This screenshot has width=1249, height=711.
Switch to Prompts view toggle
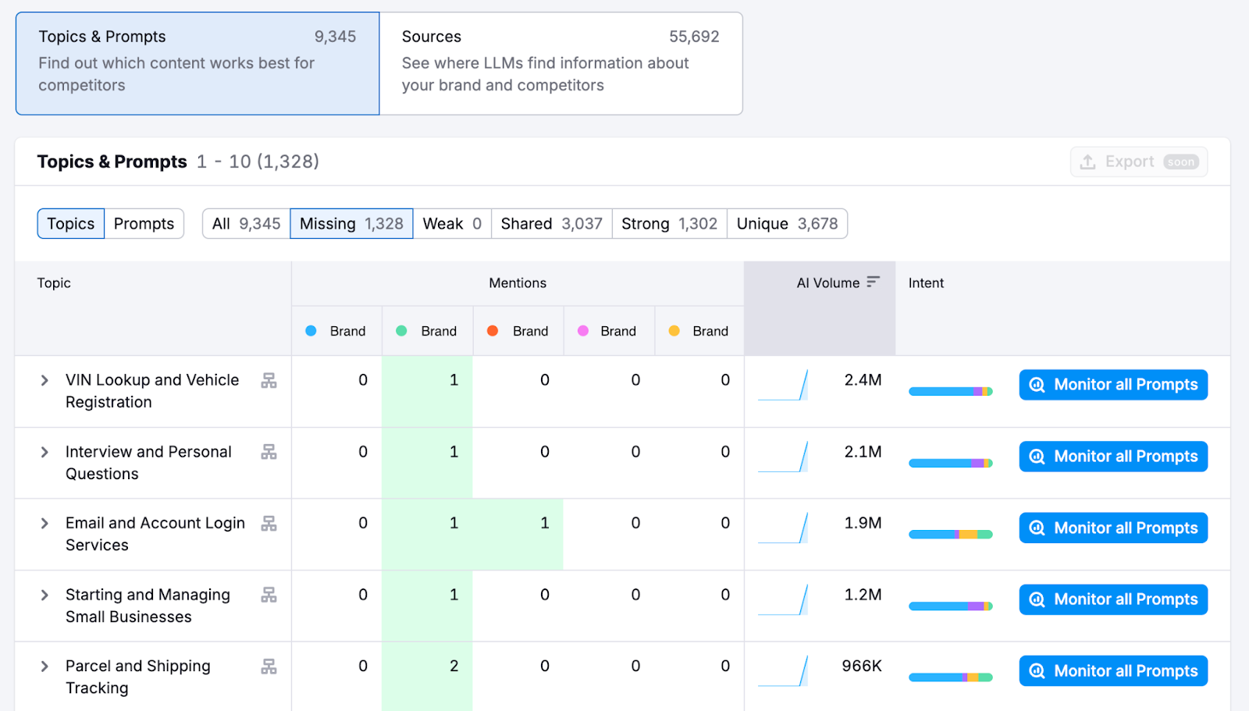pyautogui.click(x=144, y=224)
